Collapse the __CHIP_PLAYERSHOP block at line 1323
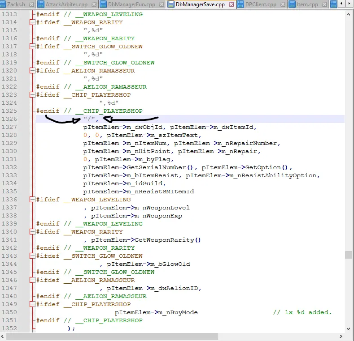Image resolution: width=354 pixels, height=341 pixels. tap(32, 94)
